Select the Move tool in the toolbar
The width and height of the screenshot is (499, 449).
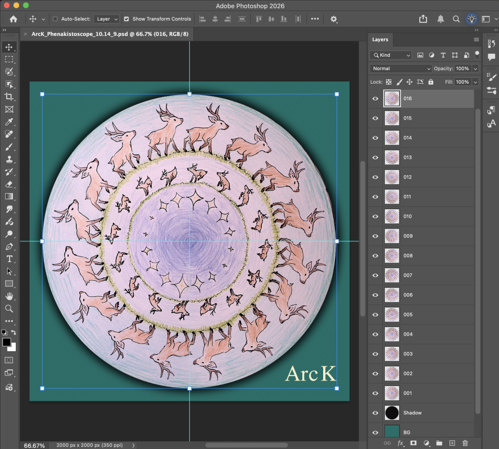9,47
